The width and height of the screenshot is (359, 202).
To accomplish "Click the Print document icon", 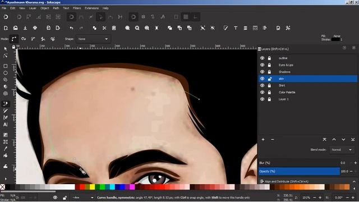I will (x=35, y=28).
